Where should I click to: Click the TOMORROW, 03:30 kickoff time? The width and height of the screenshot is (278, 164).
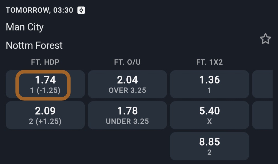click(x=39, y=10)
